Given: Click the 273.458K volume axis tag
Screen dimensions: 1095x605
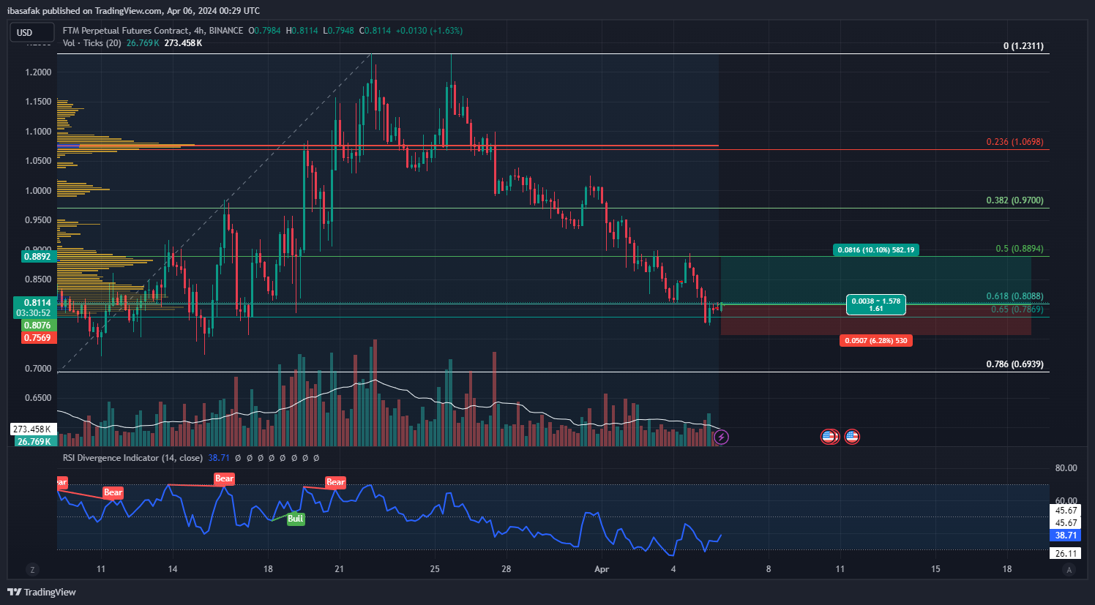Looking at the screenshot, I should click(x=33, y=429).
